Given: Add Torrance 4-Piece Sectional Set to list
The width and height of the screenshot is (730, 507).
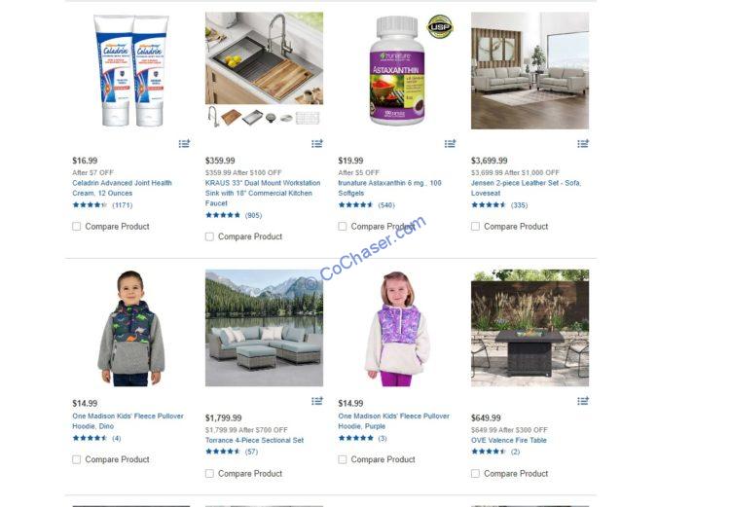Looking at the screenshot, I should click(317, 401).
